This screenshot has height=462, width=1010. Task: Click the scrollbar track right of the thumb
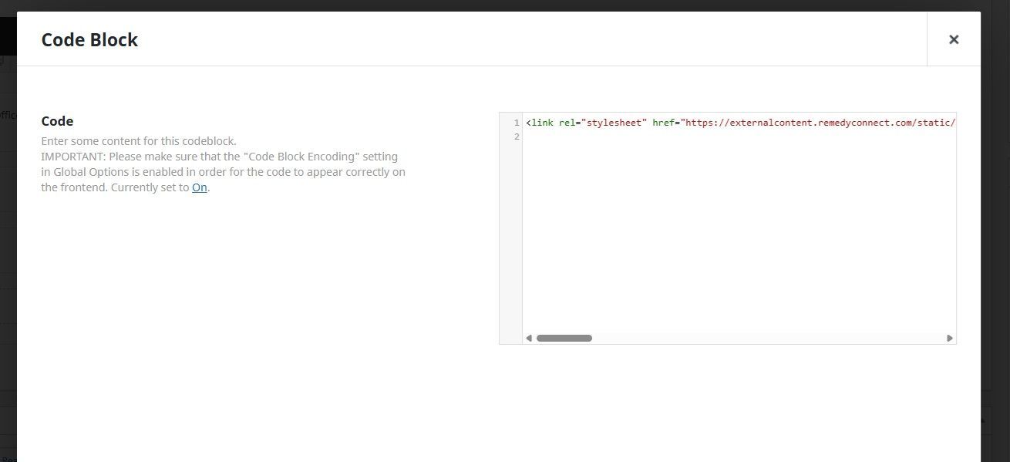click(x=771, y=337)
